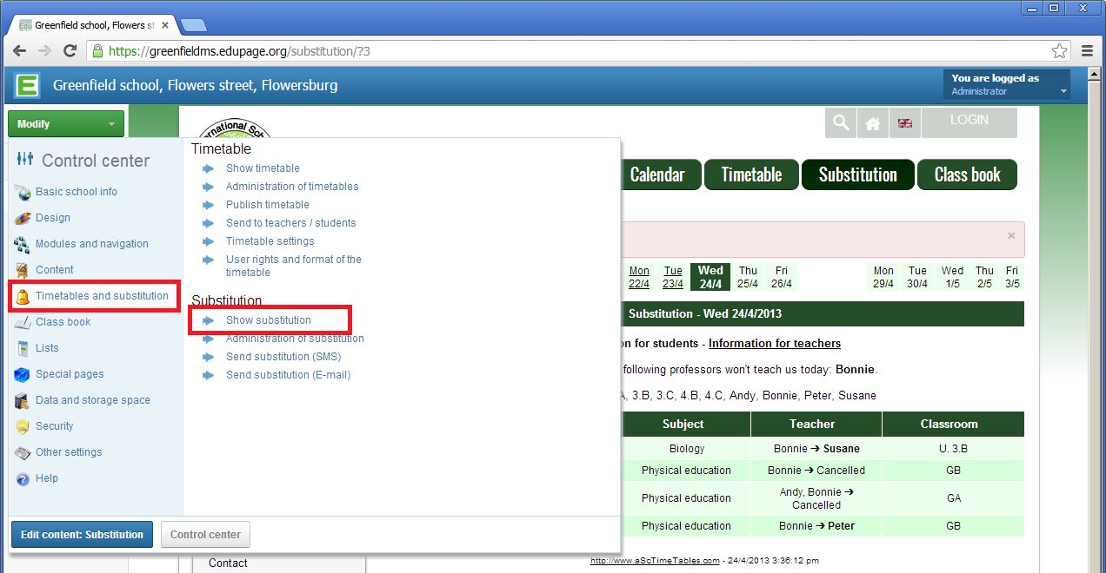Click the search magnifier icon
The height and width of the screenshot is (573, 1106).
pyautogui.click(x=841, y=123)
